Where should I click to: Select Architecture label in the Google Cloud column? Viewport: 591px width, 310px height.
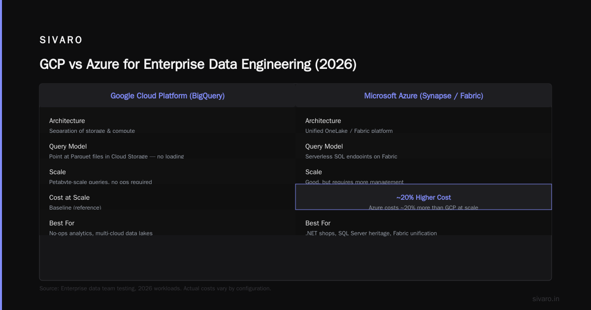(67, 121)
